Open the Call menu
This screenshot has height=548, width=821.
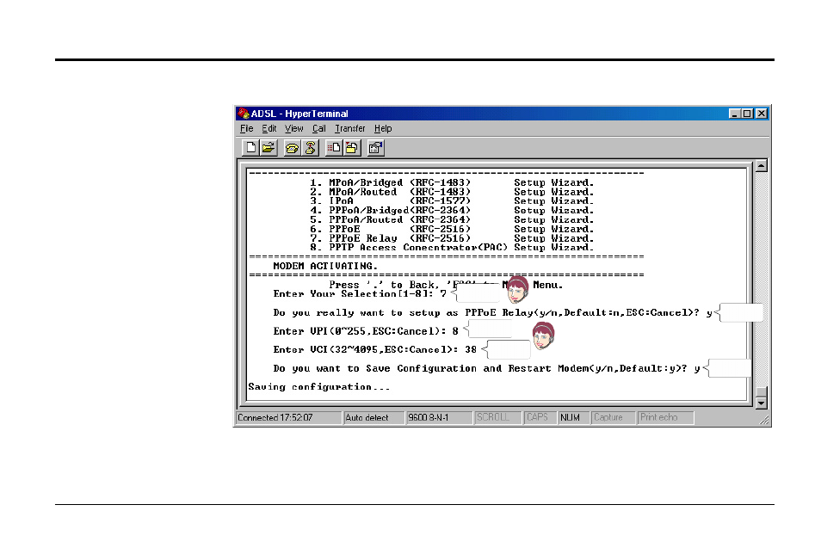pyautogui.click(x=319, y=129)
